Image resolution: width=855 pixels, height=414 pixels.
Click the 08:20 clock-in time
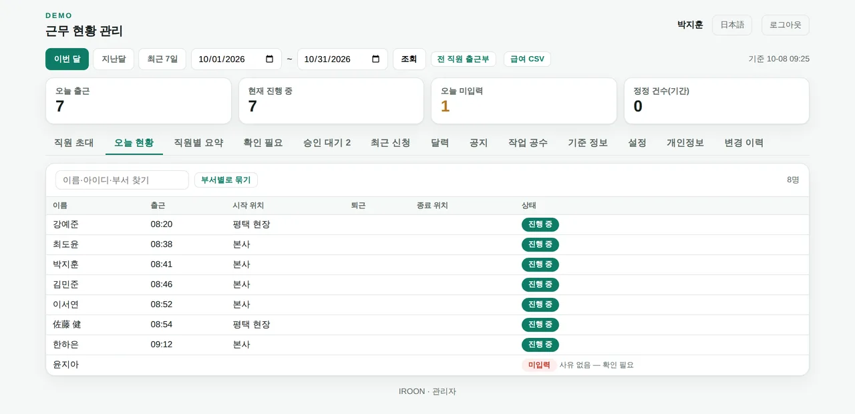click(162, 224)
